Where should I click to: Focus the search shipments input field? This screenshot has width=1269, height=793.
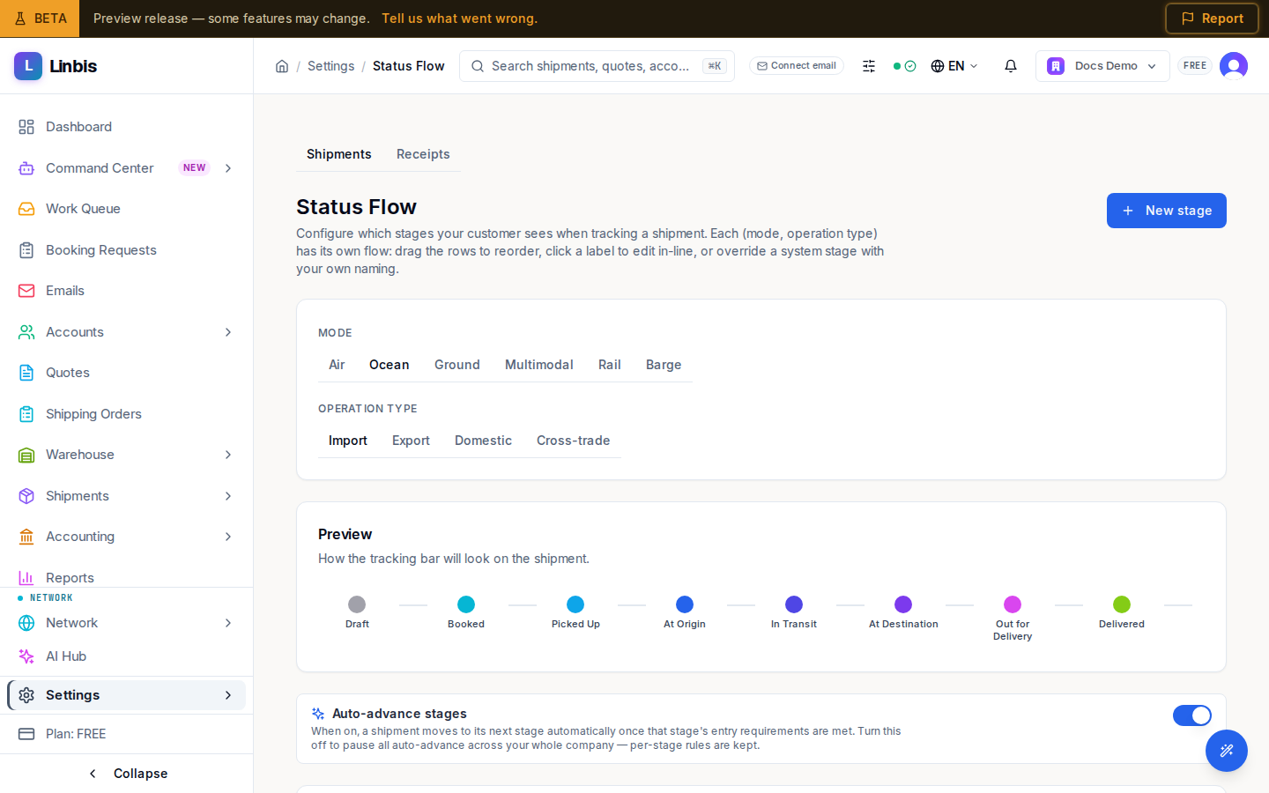coord(597,66)
